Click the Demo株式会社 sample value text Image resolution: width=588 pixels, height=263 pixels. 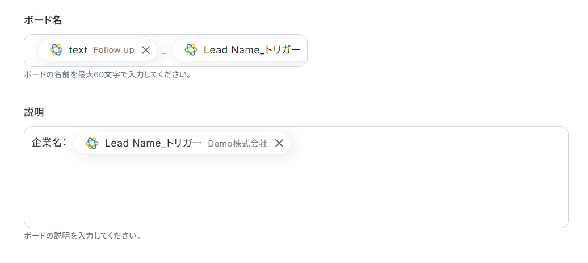[x=237, y=143]
